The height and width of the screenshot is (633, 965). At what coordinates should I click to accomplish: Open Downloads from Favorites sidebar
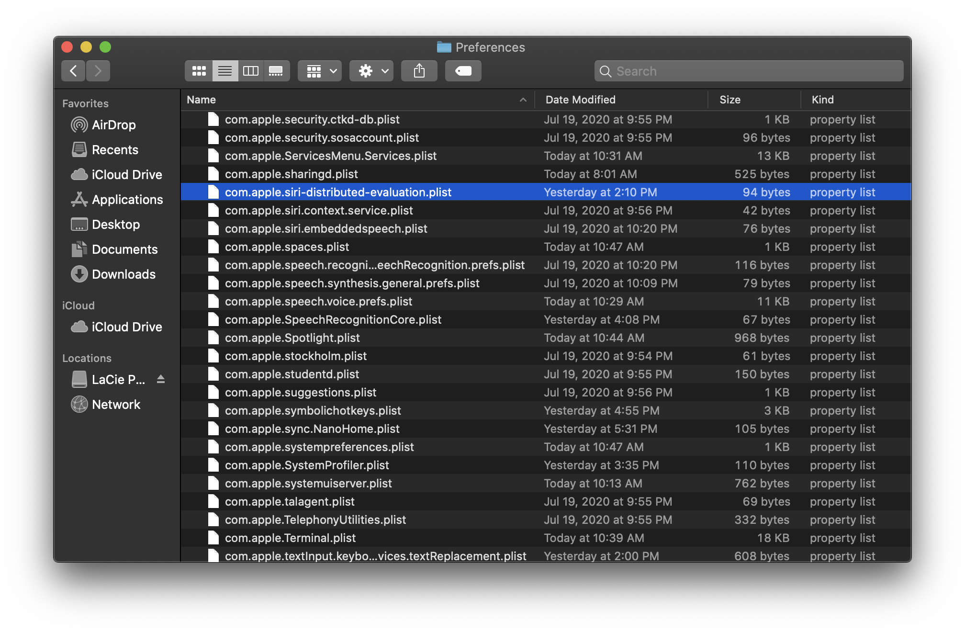[123, 274]
